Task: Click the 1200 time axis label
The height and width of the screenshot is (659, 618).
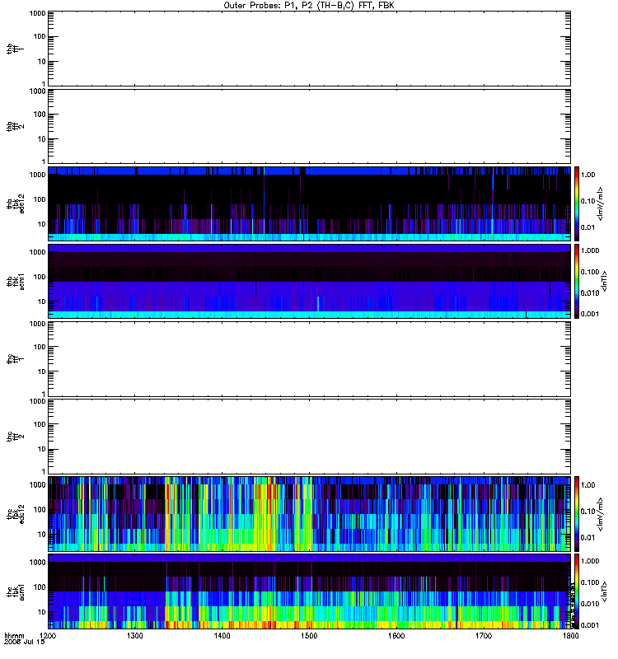Action: coord(48,635)
